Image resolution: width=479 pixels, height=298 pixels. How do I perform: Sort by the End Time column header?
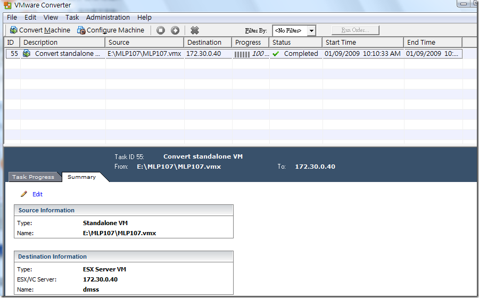pos(433,43)
